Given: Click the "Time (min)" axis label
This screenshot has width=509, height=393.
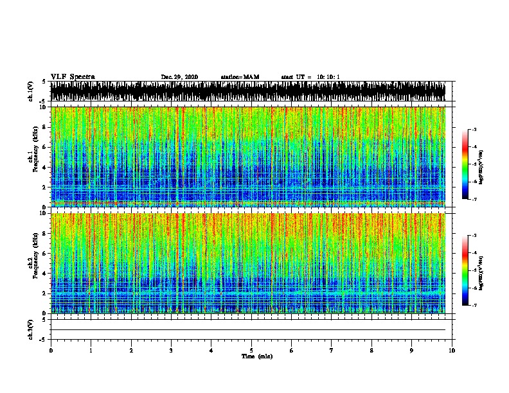Looking at the screenshot, I should coord(257,356).
